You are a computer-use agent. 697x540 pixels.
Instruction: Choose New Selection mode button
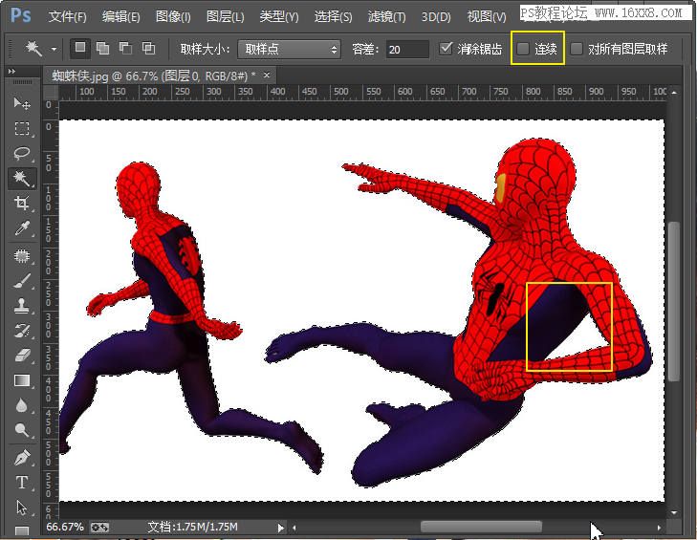point(80,48)
